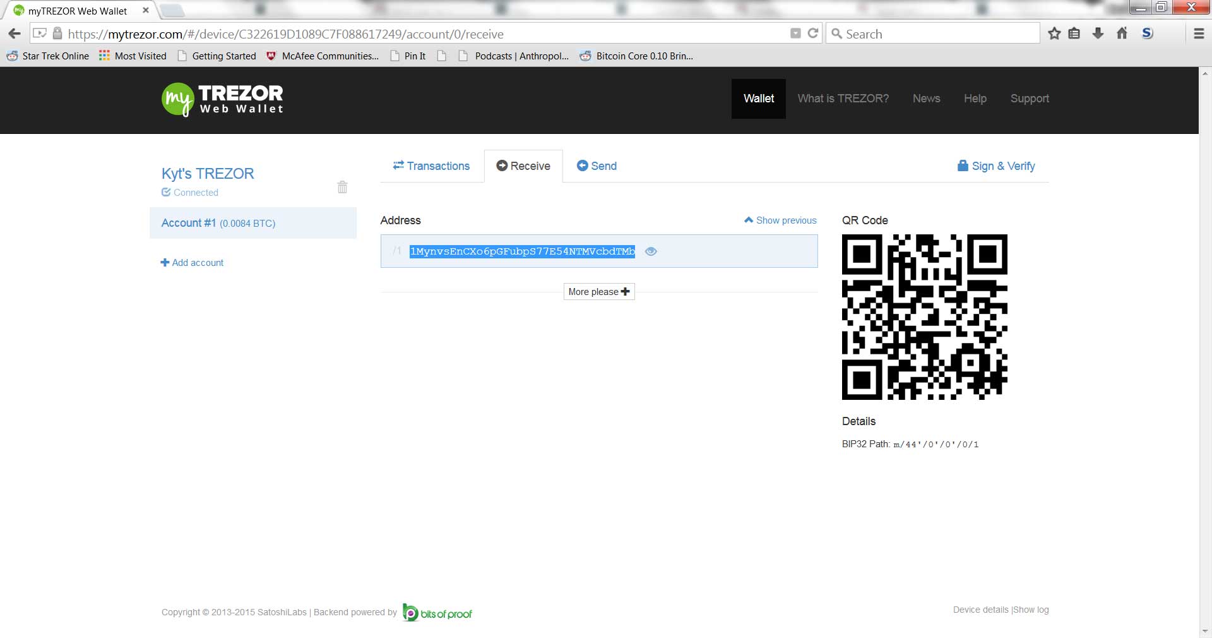The height and width of the screenshot is (638, 1212).
Task: Select Account #1 in the sidebar
Action: pos(253,223)
